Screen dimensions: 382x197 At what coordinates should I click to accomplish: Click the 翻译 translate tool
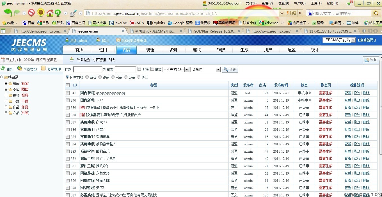(x=318, y=23)
